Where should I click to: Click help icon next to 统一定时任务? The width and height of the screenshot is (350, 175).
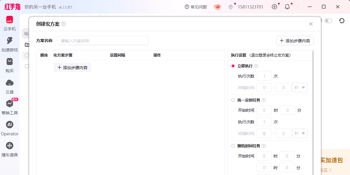pos(264,100)
